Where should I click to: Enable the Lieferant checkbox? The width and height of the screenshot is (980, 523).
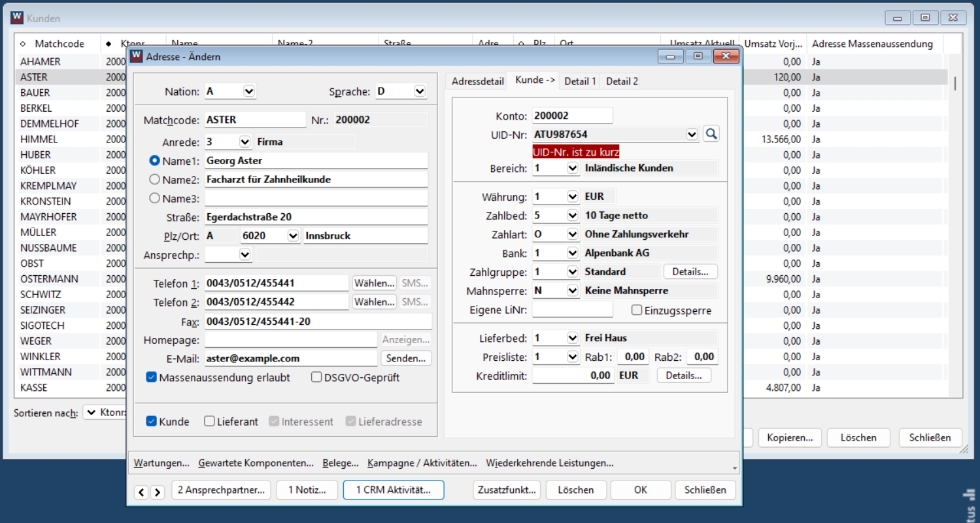(209, 422)
